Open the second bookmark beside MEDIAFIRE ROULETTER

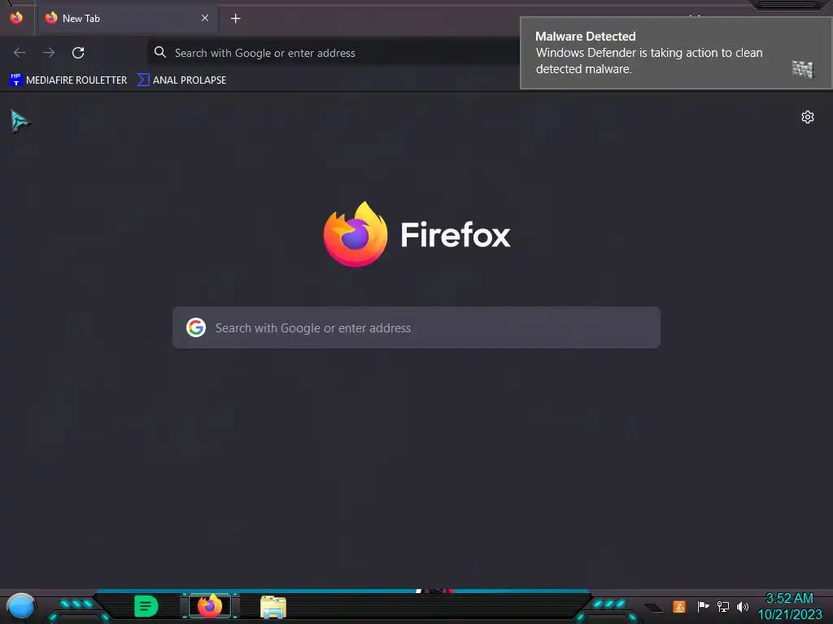181,80
